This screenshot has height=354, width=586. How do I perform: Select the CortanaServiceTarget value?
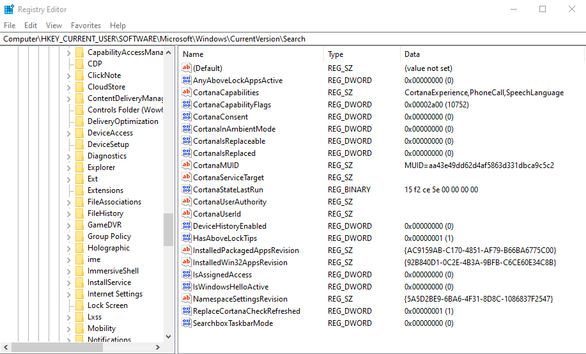tap(228, 177)
